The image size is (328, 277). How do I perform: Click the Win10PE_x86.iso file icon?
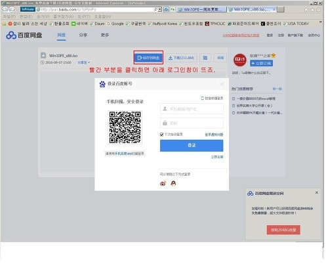point(43,55)
